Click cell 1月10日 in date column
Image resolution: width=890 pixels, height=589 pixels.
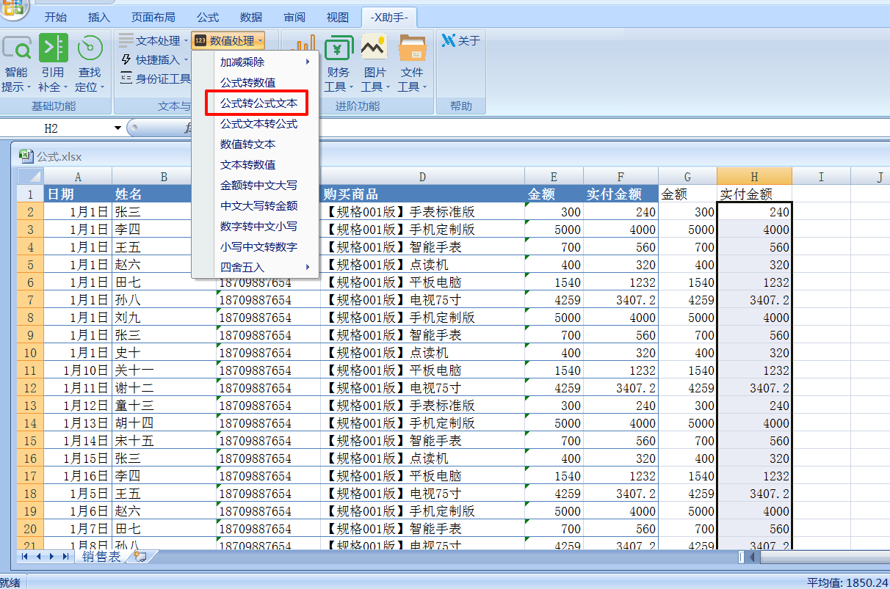(x=78, y=370)
